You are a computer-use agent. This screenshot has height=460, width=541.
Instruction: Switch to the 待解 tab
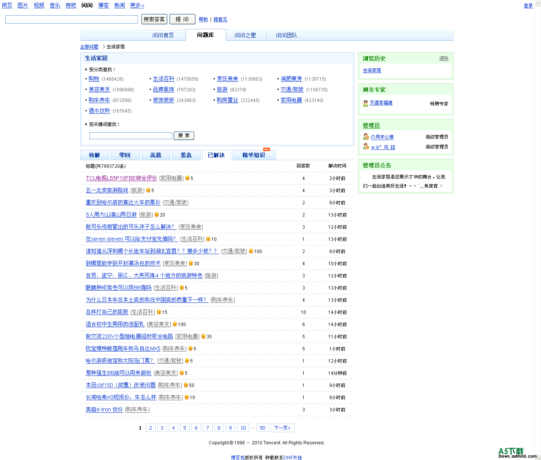tap(95, 155)
